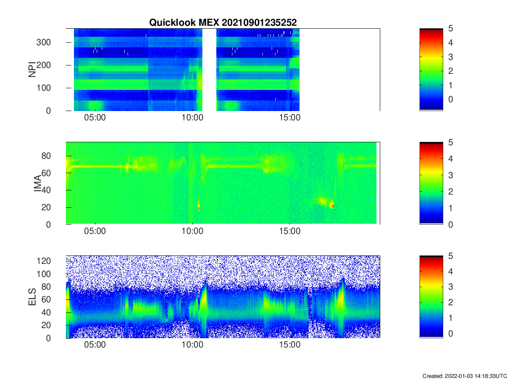Select the IMA axis label
507x380 pixels.
pyautogui.click(x=38, y=183)
